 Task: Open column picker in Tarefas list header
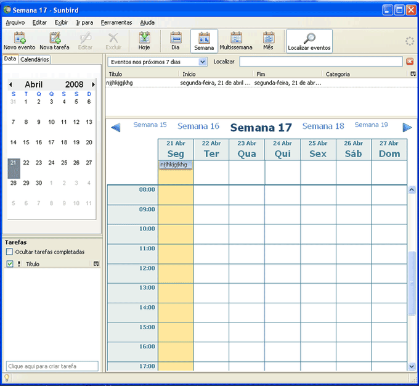[x=97, y=264]
